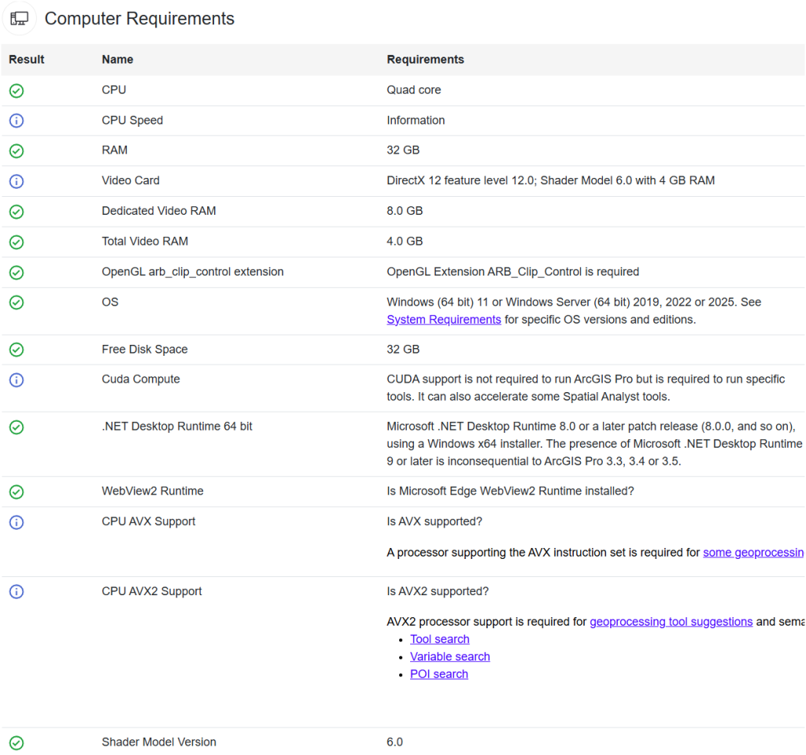The image size is (806, 755).
Task: Open the geoprocessing tool suggestions link
Action: click(671, 621)
